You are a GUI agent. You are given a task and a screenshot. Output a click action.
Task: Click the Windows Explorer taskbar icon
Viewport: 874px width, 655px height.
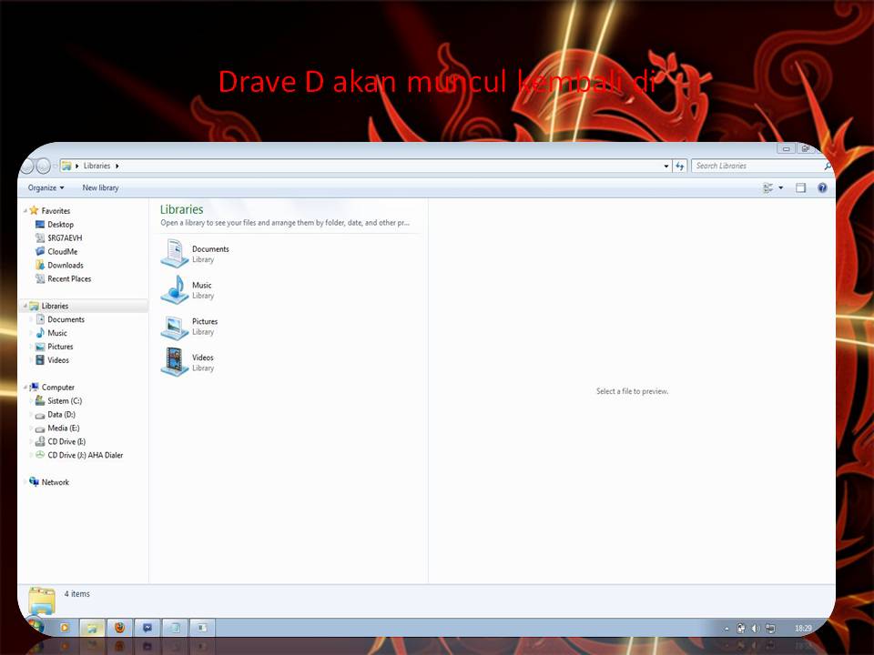92,628
